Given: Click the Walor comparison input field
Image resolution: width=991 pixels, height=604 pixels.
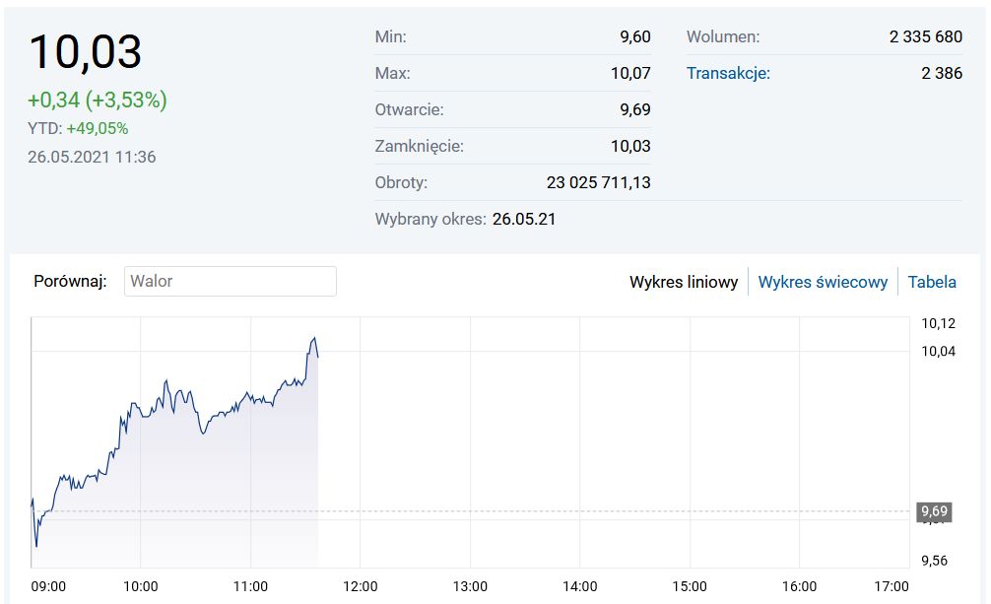Looking at the screenshot, I should (231, 281).
